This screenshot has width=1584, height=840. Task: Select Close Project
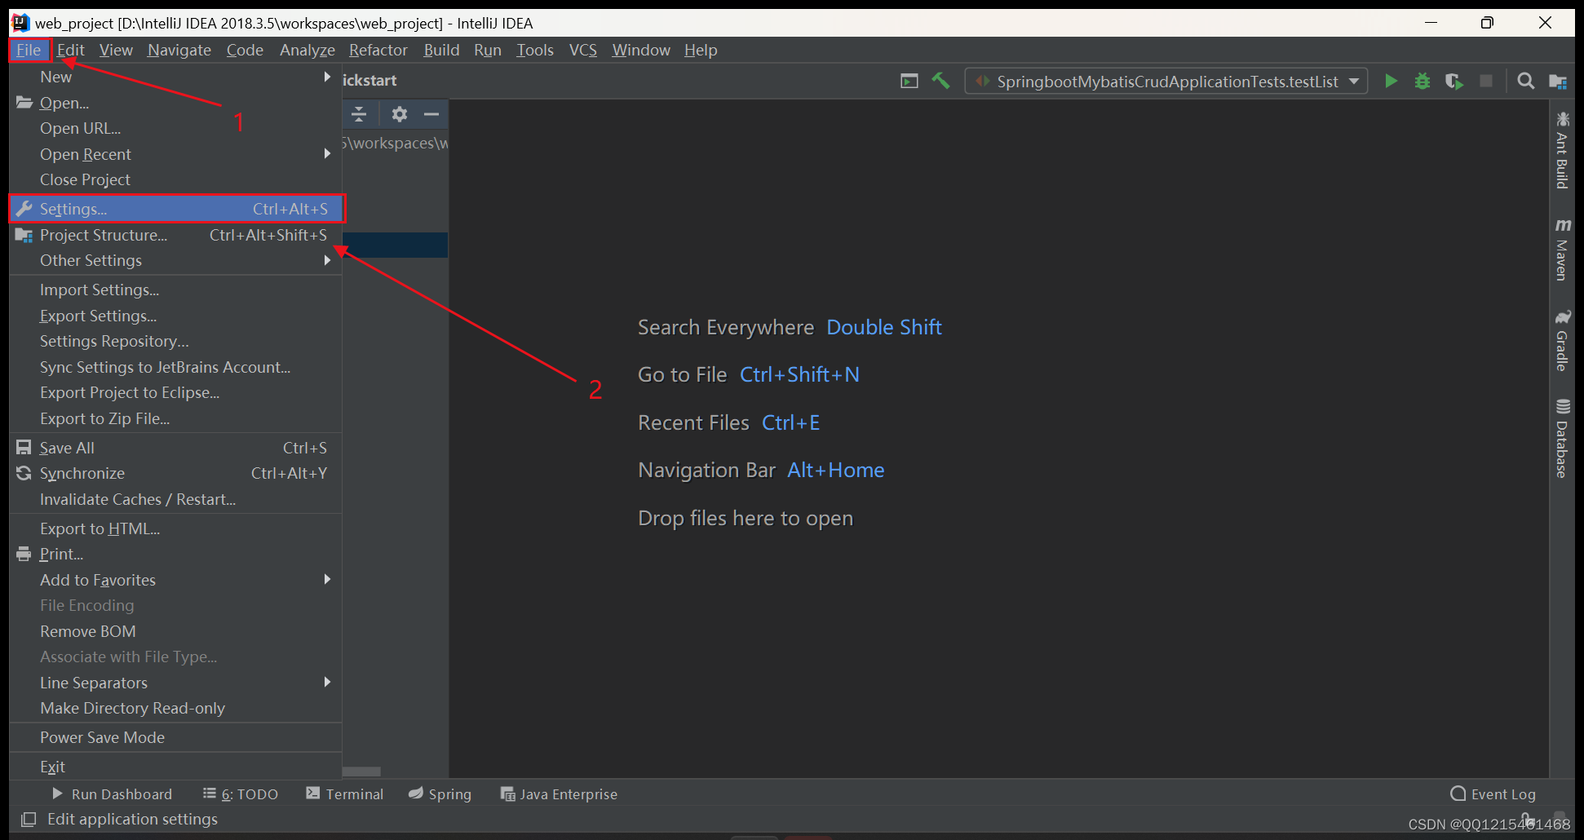(x=175, y=179)
